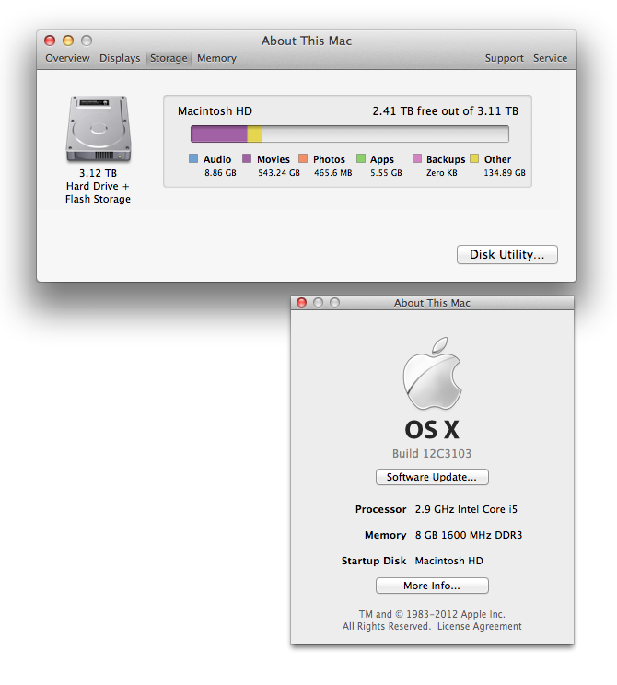Image resolution: width=617 pixels, height=685 pixels.
Task: Click the Software Update button
Action: pos(432,477)
